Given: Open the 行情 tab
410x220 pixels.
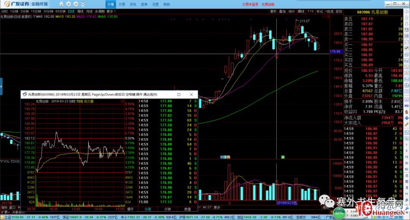Looking at the screenshot, I should click(110, 4).
